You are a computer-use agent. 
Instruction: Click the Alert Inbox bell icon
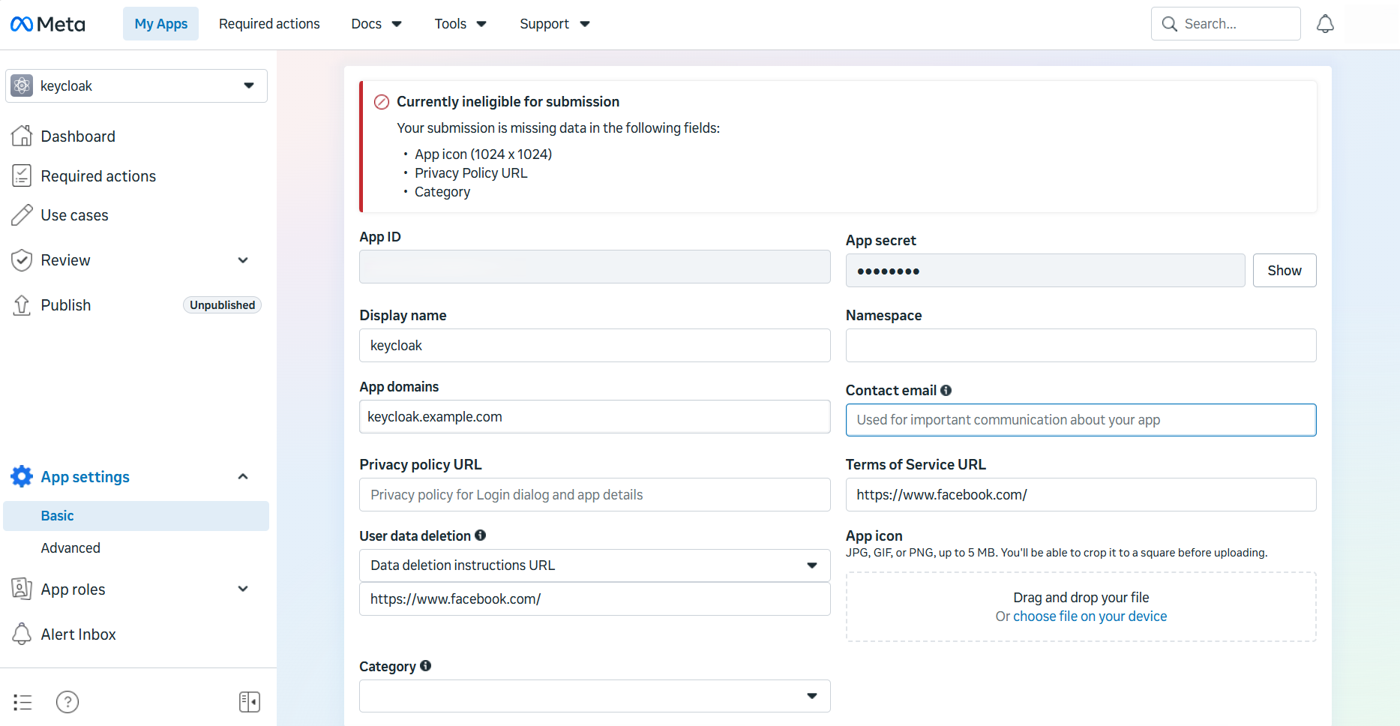coord(22,634)
